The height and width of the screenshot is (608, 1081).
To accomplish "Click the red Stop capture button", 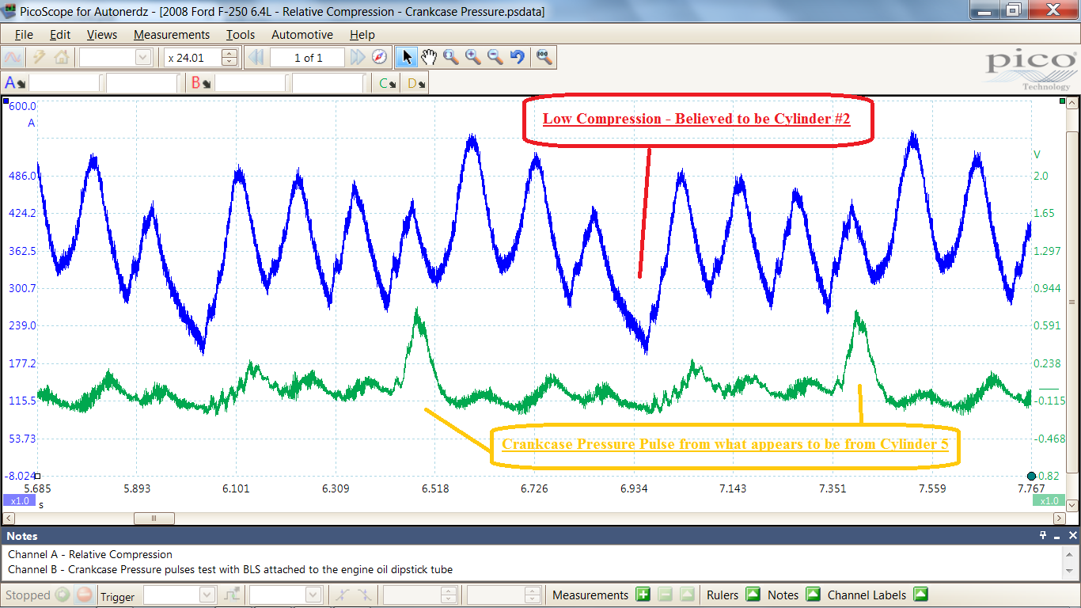I will coord(85,595).
